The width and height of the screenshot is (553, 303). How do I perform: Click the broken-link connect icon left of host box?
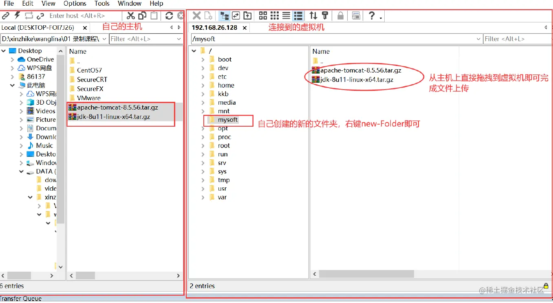[40, 16]
